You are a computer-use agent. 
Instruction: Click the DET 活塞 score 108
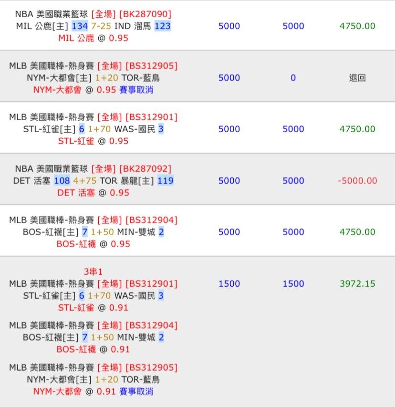click(x=62, y=181)
